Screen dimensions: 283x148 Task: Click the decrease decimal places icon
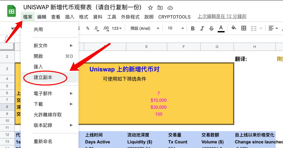coord(96,28)
